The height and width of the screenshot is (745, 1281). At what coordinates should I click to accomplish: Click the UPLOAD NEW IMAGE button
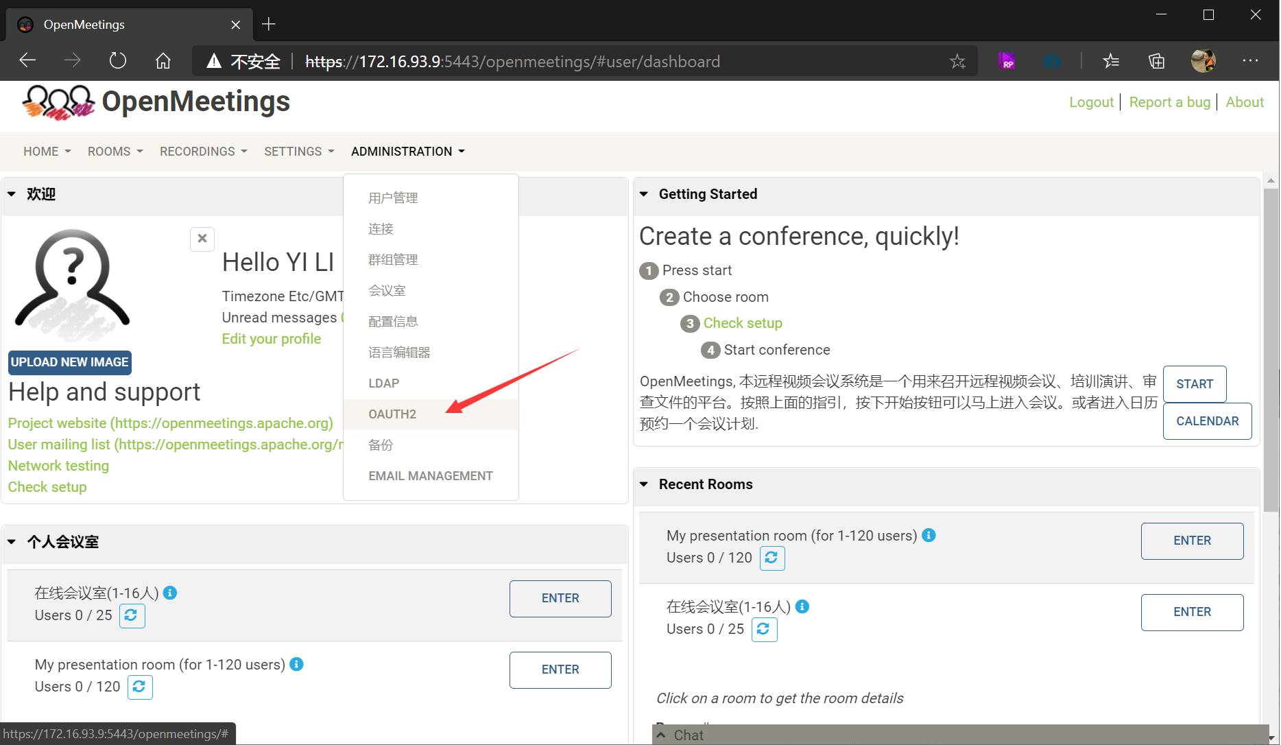(69, 362)
